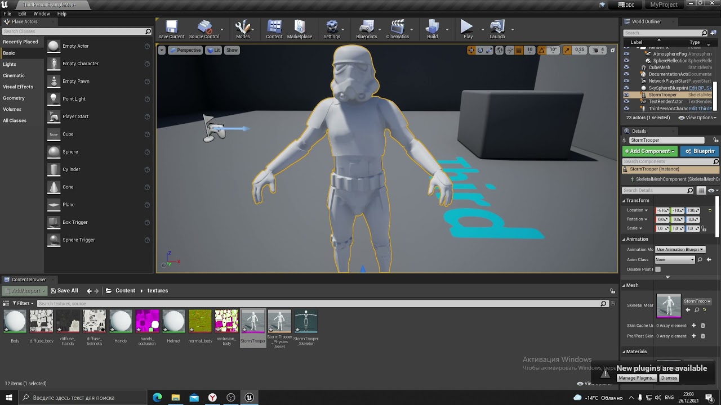Open the Modes toolbar button

click(x=243, y=29)
